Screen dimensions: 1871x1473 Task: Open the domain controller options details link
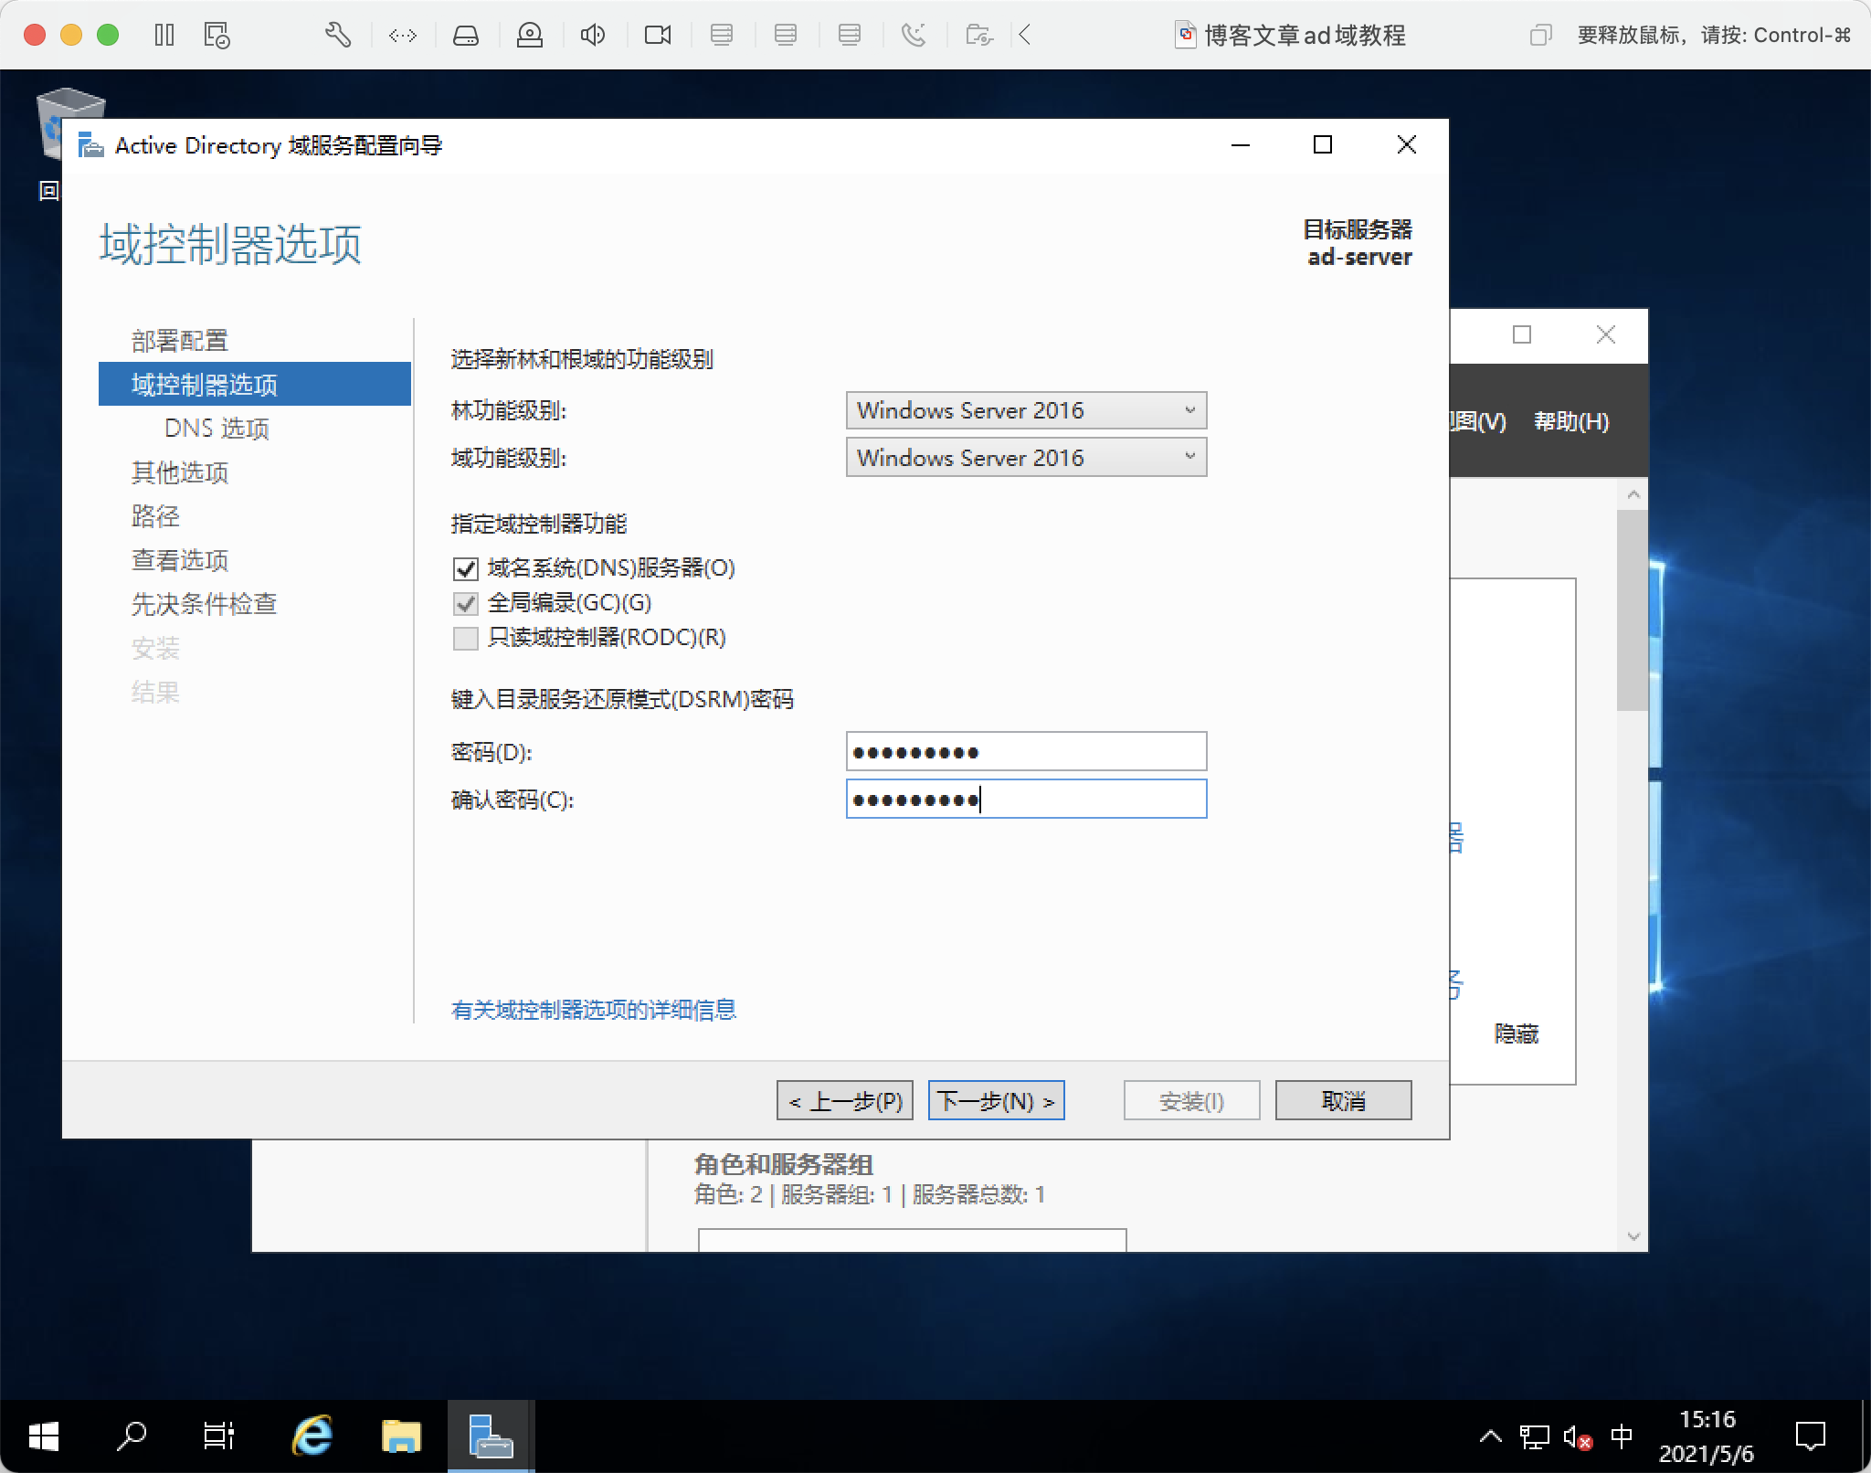(x=594, y=1010)
